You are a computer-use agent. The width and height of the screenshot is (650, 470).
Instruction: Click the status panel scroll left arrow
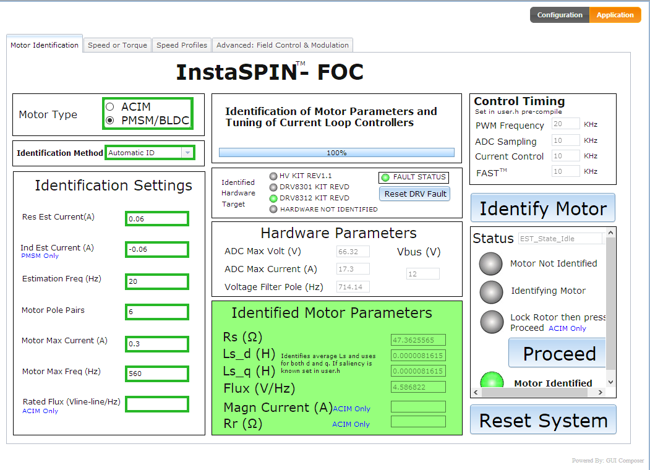pyautogui.click(x=476, y=392)
